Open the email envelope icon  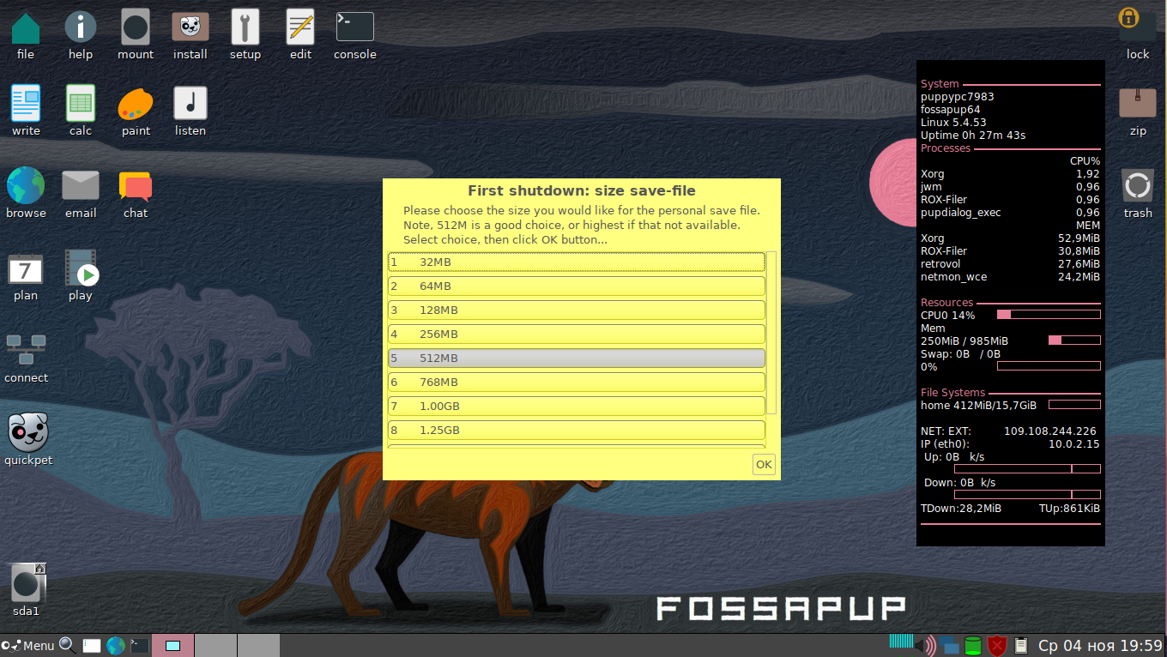(81, 185)
